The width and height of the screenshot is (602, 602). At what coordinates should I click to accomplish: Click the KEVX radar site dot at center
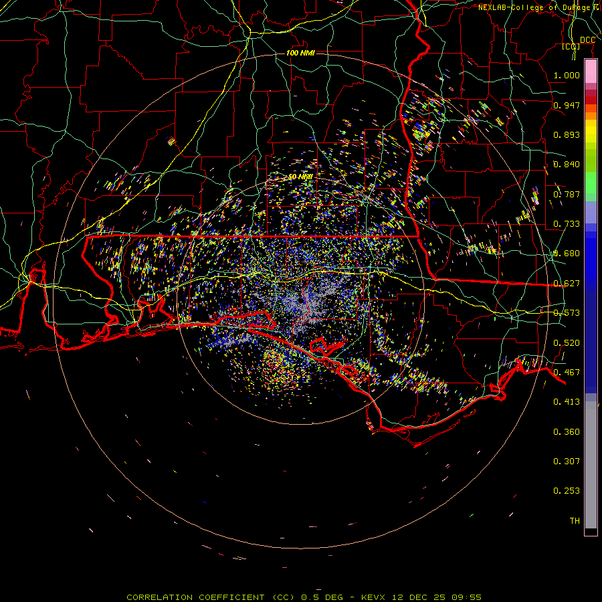tap(300, 300)
